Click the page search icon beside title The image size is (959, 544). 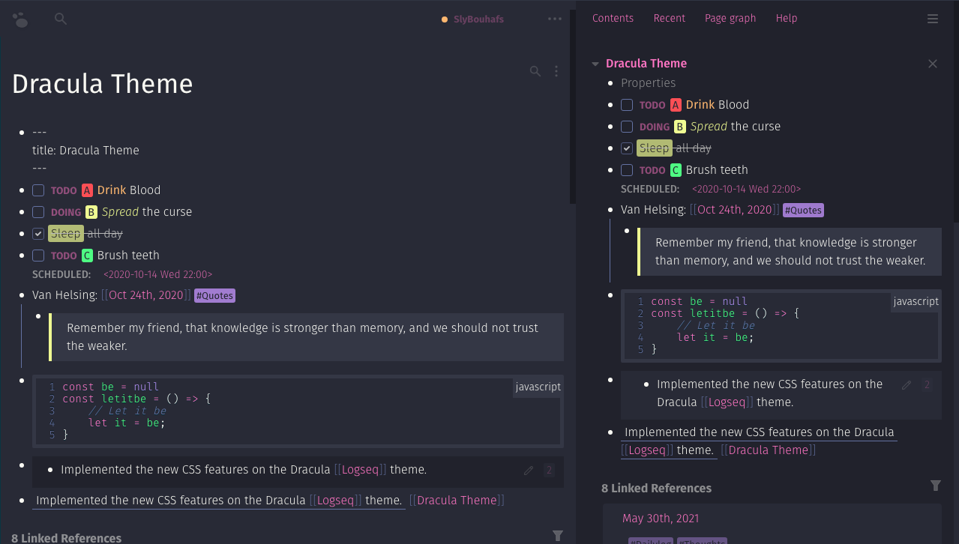535,71
